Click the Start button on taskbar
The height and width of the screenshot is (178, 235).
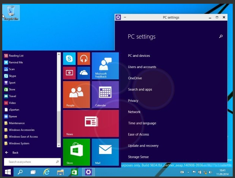8,172
